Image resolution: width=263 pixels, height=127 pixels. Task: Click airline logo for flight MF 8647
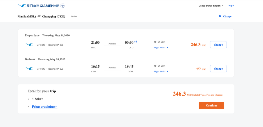pos(29,69)
